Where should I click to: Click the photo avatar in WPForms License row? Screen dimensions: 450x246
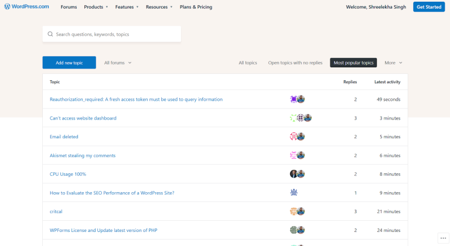coord(301,230)
